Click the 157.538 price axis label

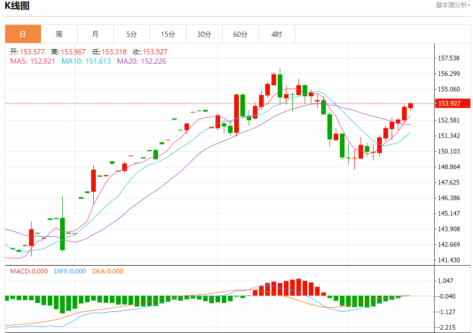coord(449,58)
